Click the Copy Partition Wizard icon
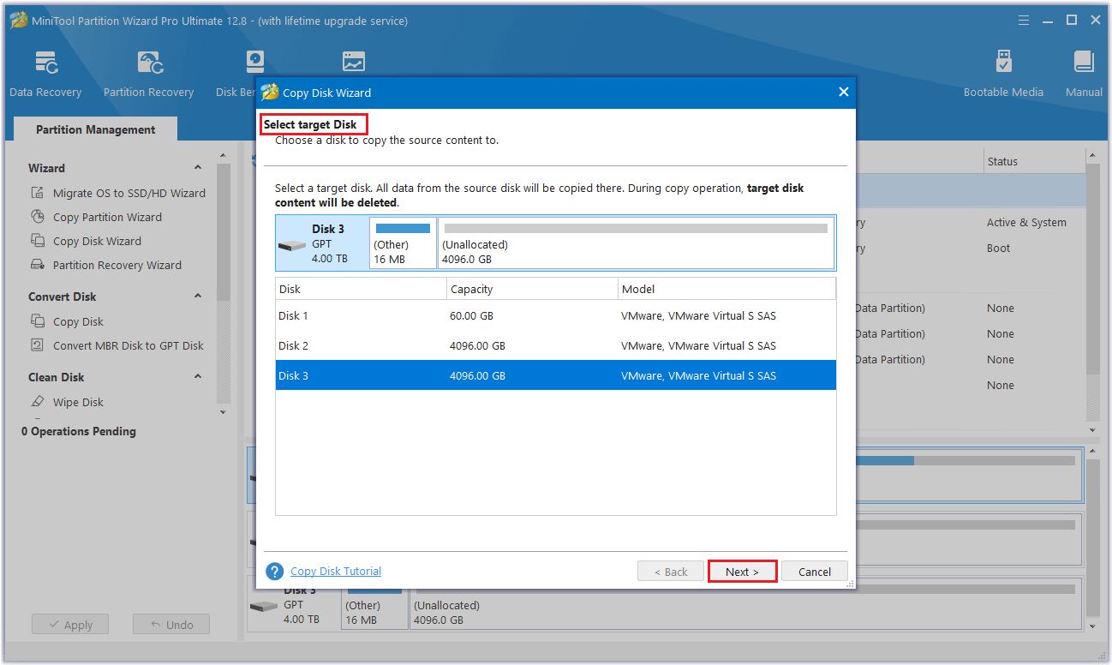 coord(38,217)
